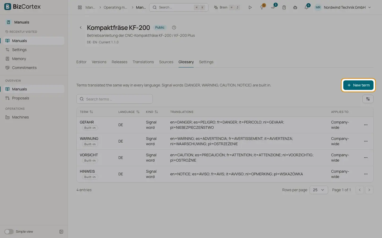Open the Translations tab
The image size is (382, 238).
[143, 62]
